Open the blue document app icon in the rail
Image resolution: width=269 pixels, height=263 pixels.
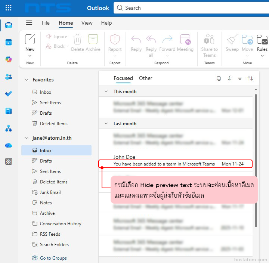8,111
